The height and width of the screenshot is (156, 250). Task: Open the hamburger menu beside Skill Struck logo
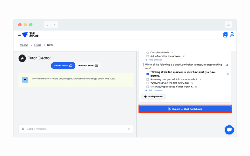19,35
